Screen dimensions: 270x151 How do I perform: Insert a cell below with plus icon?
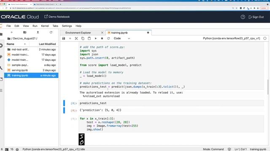point(70,38)
